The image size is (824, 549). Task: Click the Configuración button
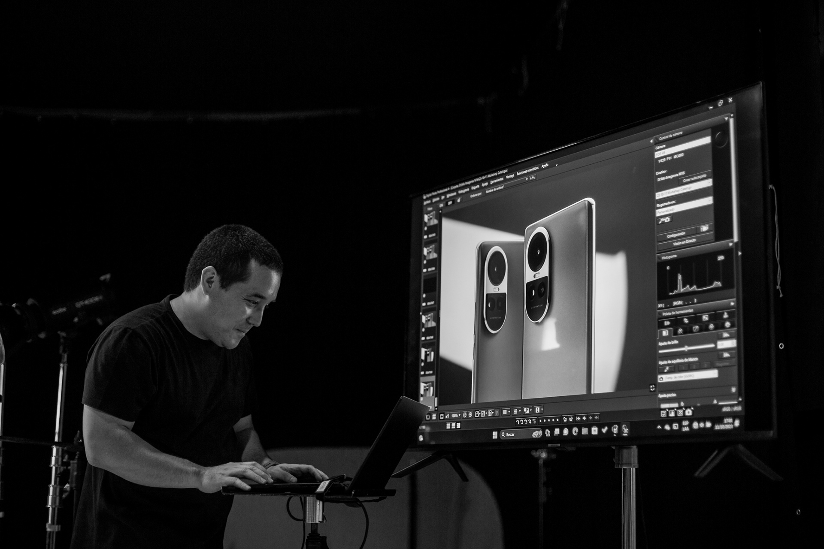point(676,235)
